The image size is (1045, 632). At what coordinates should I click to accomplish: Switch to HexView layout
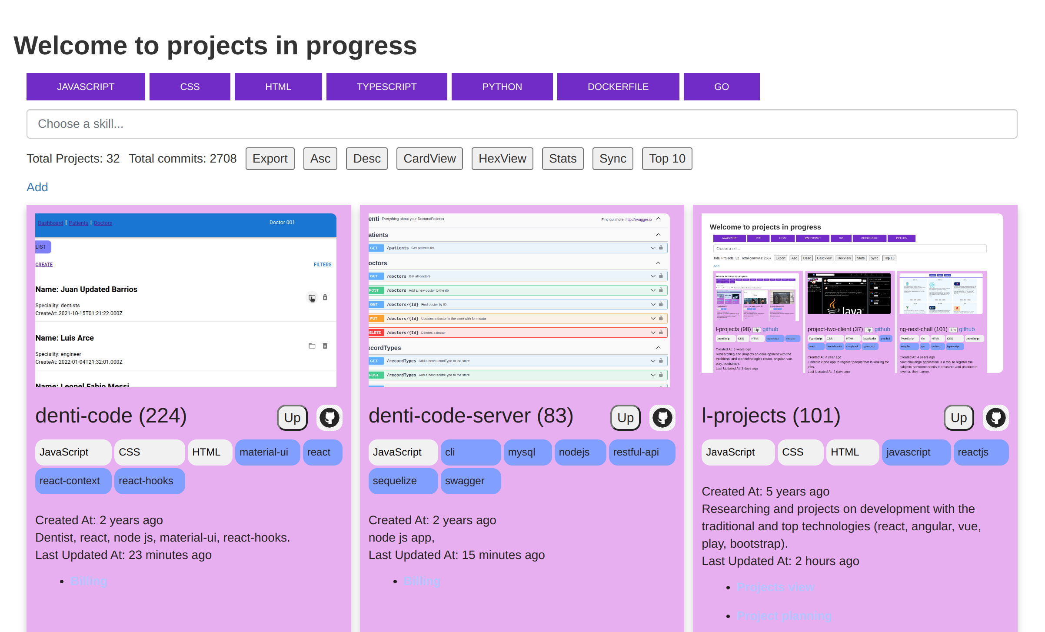pos(502,159)
